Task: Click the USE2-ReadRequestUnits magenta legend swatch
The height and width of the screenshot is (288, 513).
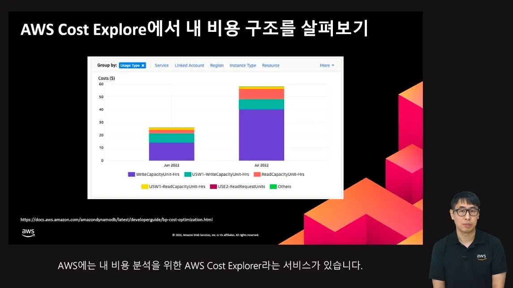Action: [x=213, y=187]
